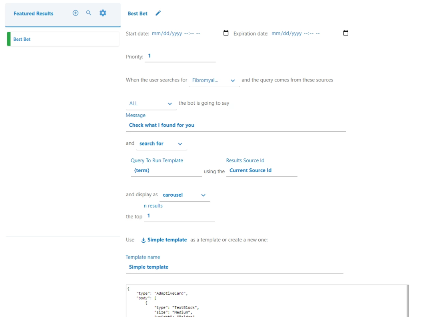This screenshot has width=421, height=317.
Task: Click the download icon beside Simple template
Action: [x=144, y=240]
